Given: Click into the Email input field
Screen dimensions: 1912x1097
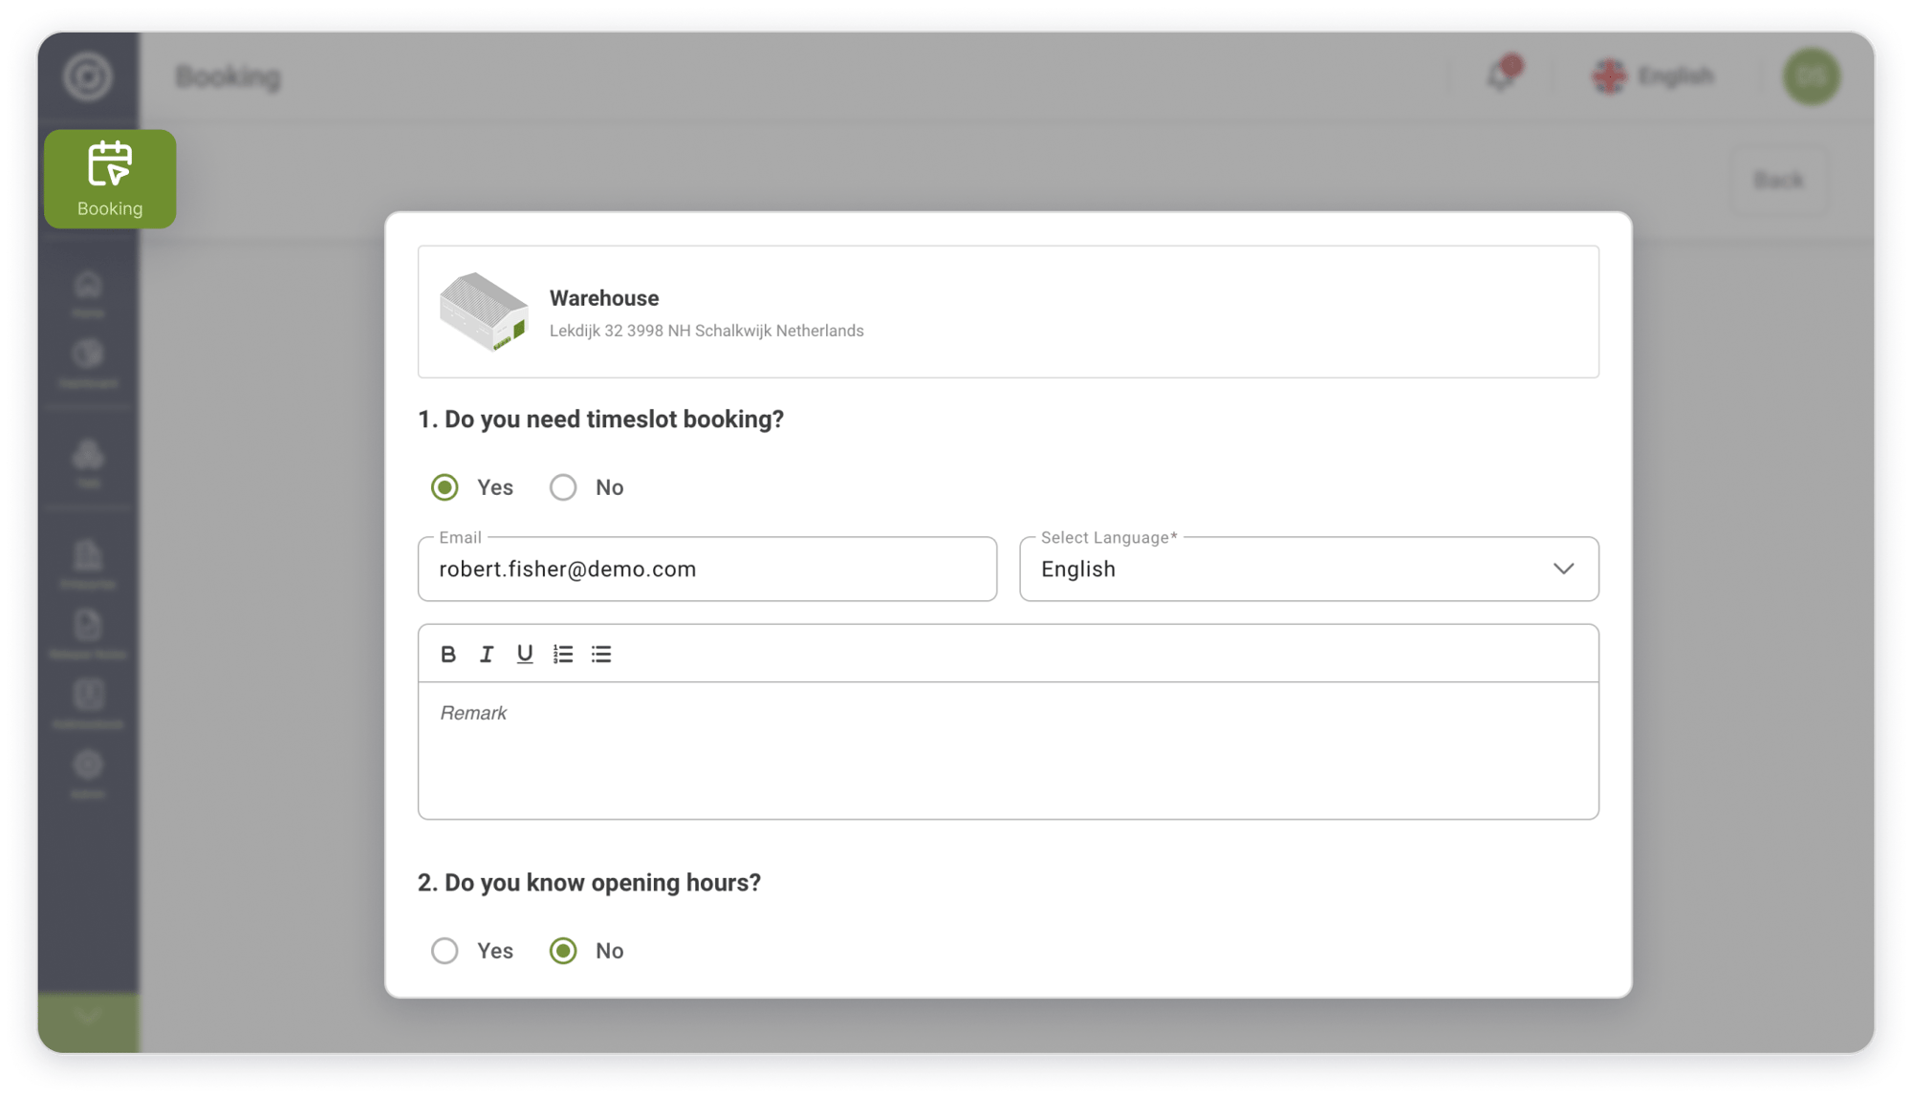Looking at the screenshot, I should [x=707, y=569].
